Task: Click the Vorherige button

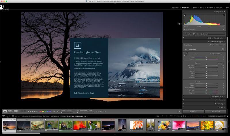Action: [193, 111]
